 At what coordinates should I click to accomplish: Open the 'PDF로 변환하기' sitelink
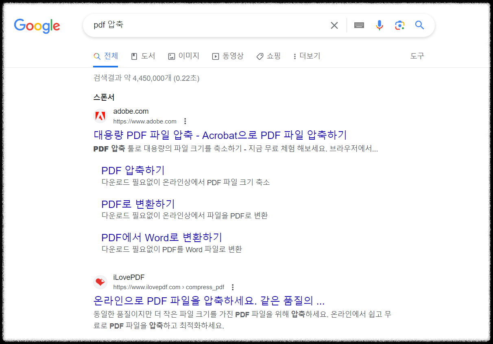pyautogui.click(x=138, y=203)
